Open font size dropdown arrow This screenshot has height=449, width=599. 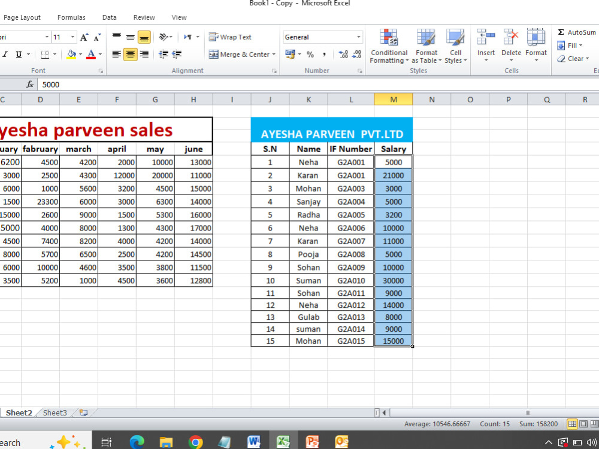(x=72, y=37)
